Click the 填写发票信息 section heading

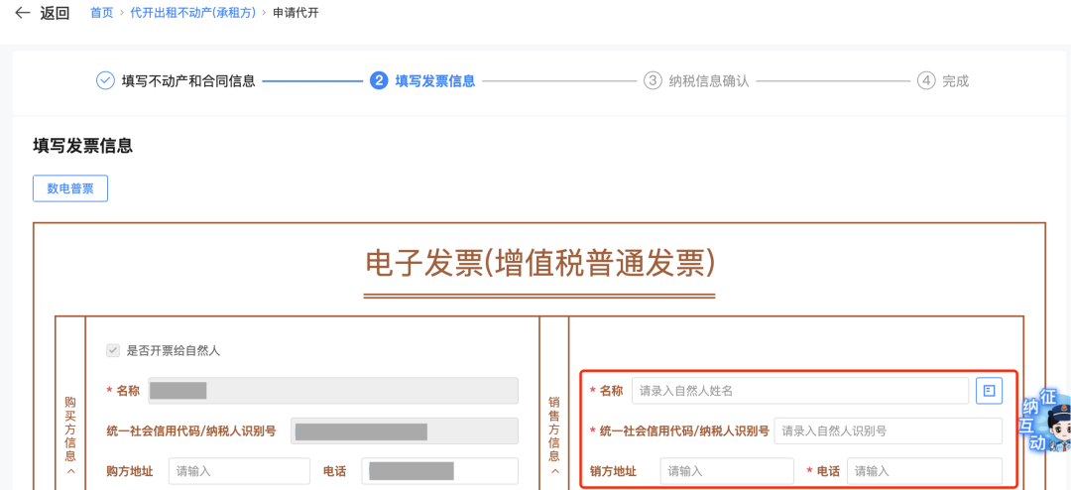(x=82, y=145)
